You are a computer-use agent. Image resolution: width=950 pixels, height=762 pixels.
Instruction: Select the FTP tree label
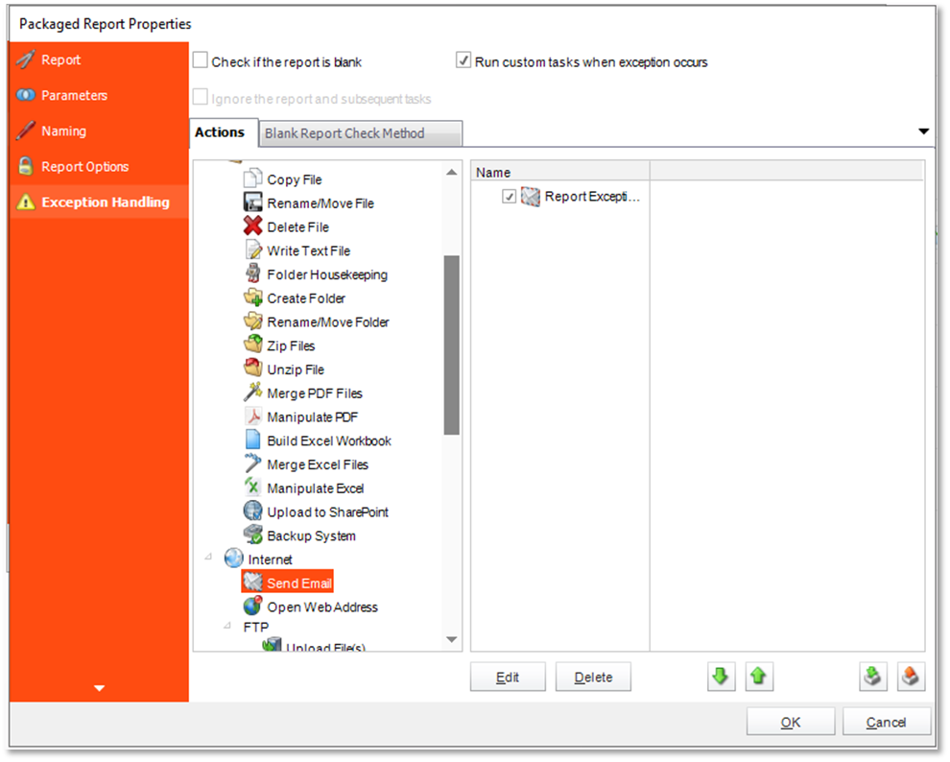click(x=255, y=627)
